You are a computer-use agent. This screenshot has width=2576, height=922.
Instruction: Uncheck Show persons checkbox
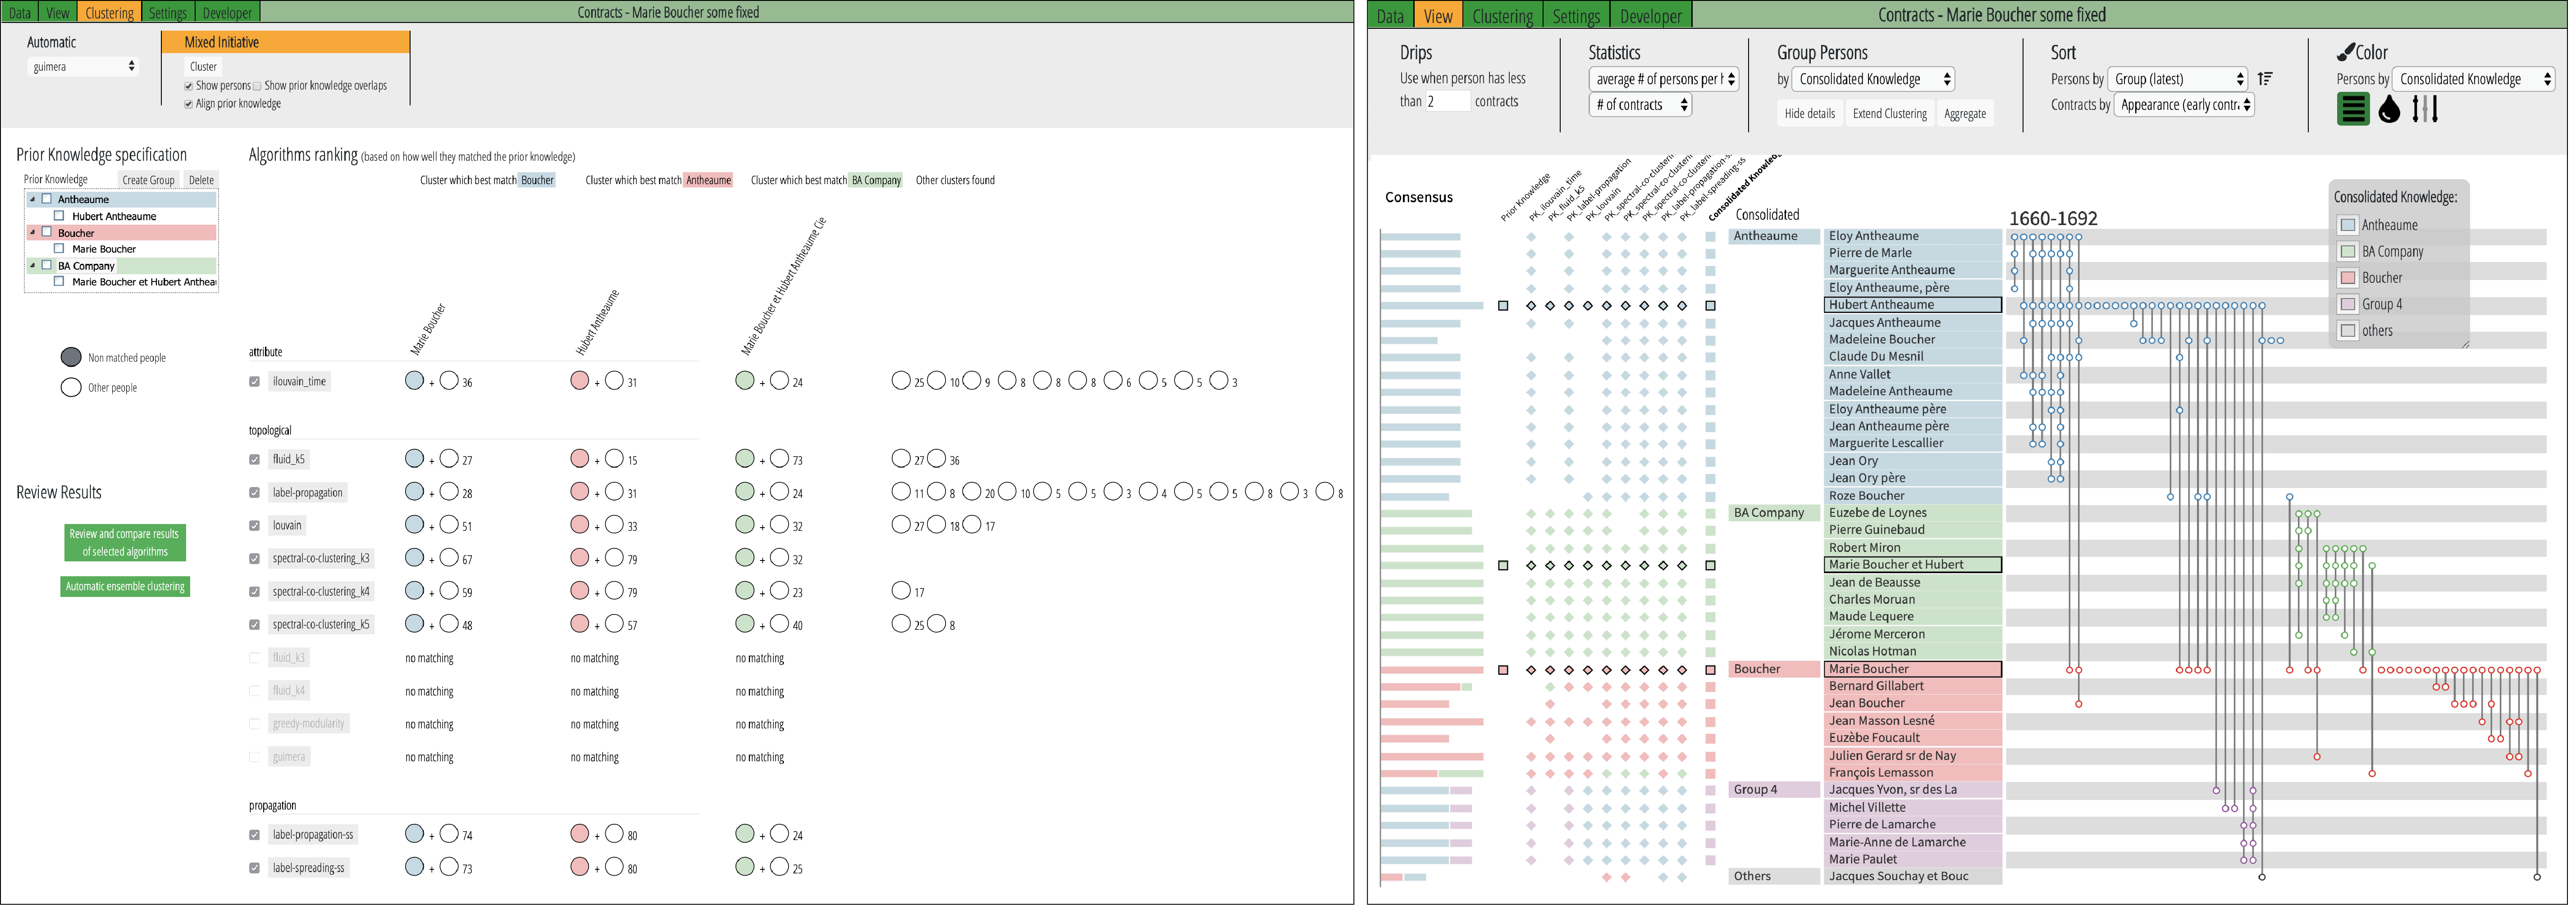click(188, 86)
